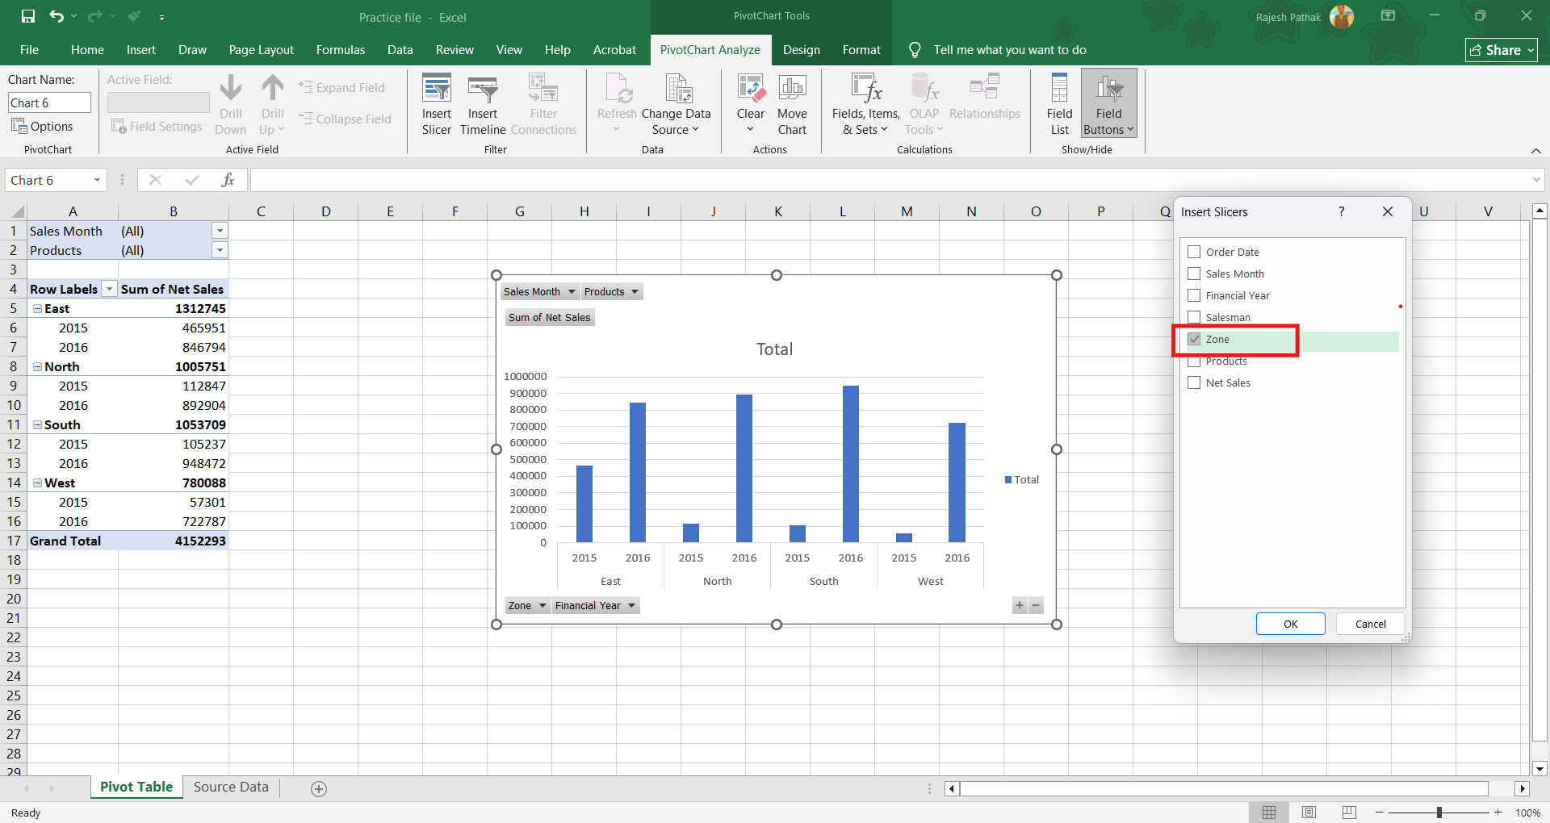Image resolution: width=1550 pixels, height=823 pixels.
Task: Click the Chart Name input field
Action: [49, 103]
